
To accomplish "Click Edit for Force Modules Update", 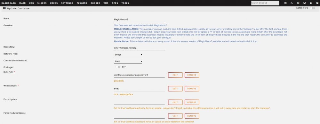I will (175, 116).
